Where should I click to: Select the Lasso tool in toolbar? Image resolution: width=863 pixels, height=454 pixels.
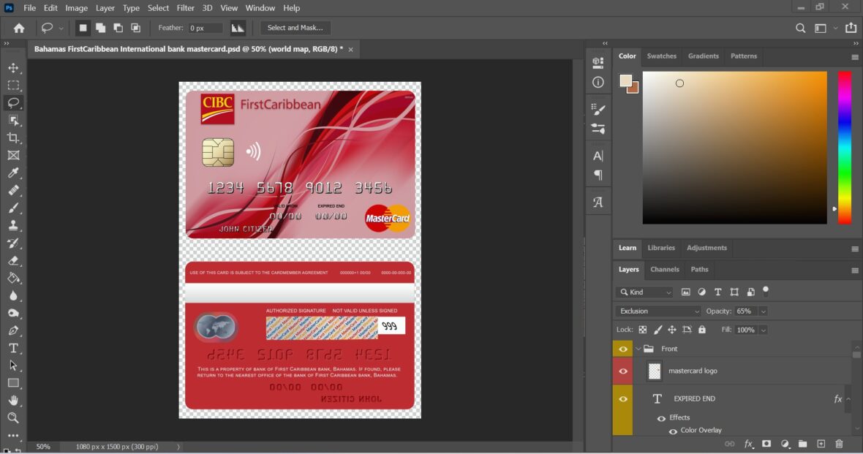pyautogui.click(x=13, y=103)
